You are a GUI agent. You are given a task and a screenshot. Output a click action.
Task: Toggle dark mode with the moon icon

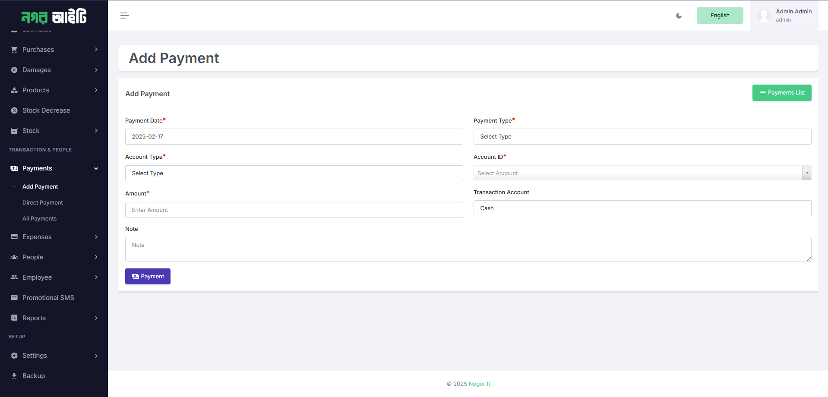(x=679, y=16)
